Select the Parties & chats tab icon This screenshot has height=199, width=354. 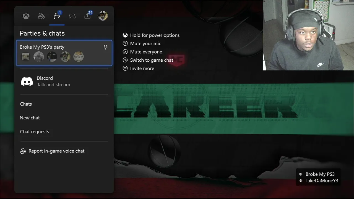tap(57, 16)
